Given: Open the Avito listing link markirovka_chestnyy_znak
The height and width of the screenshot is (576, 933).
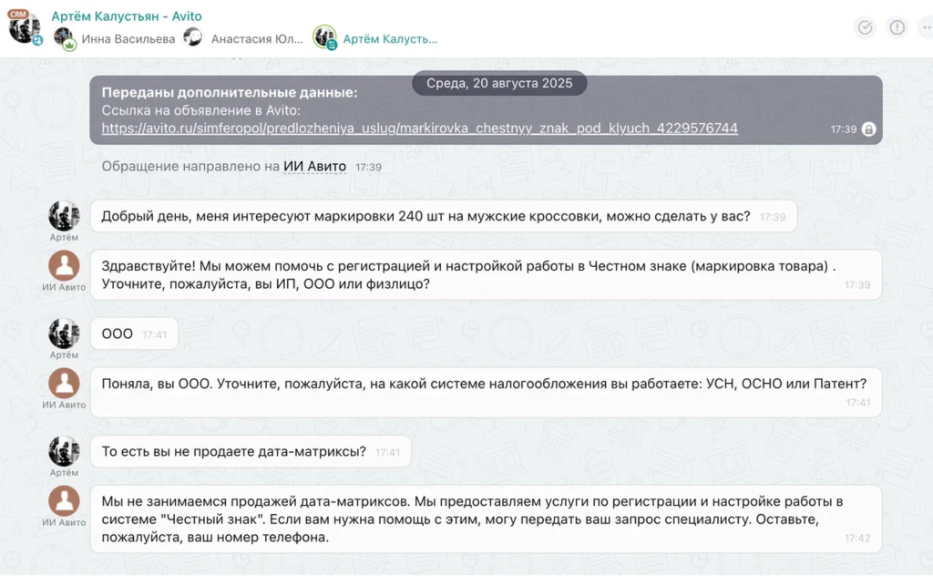Looking at the screenshot, I should 419,128.
